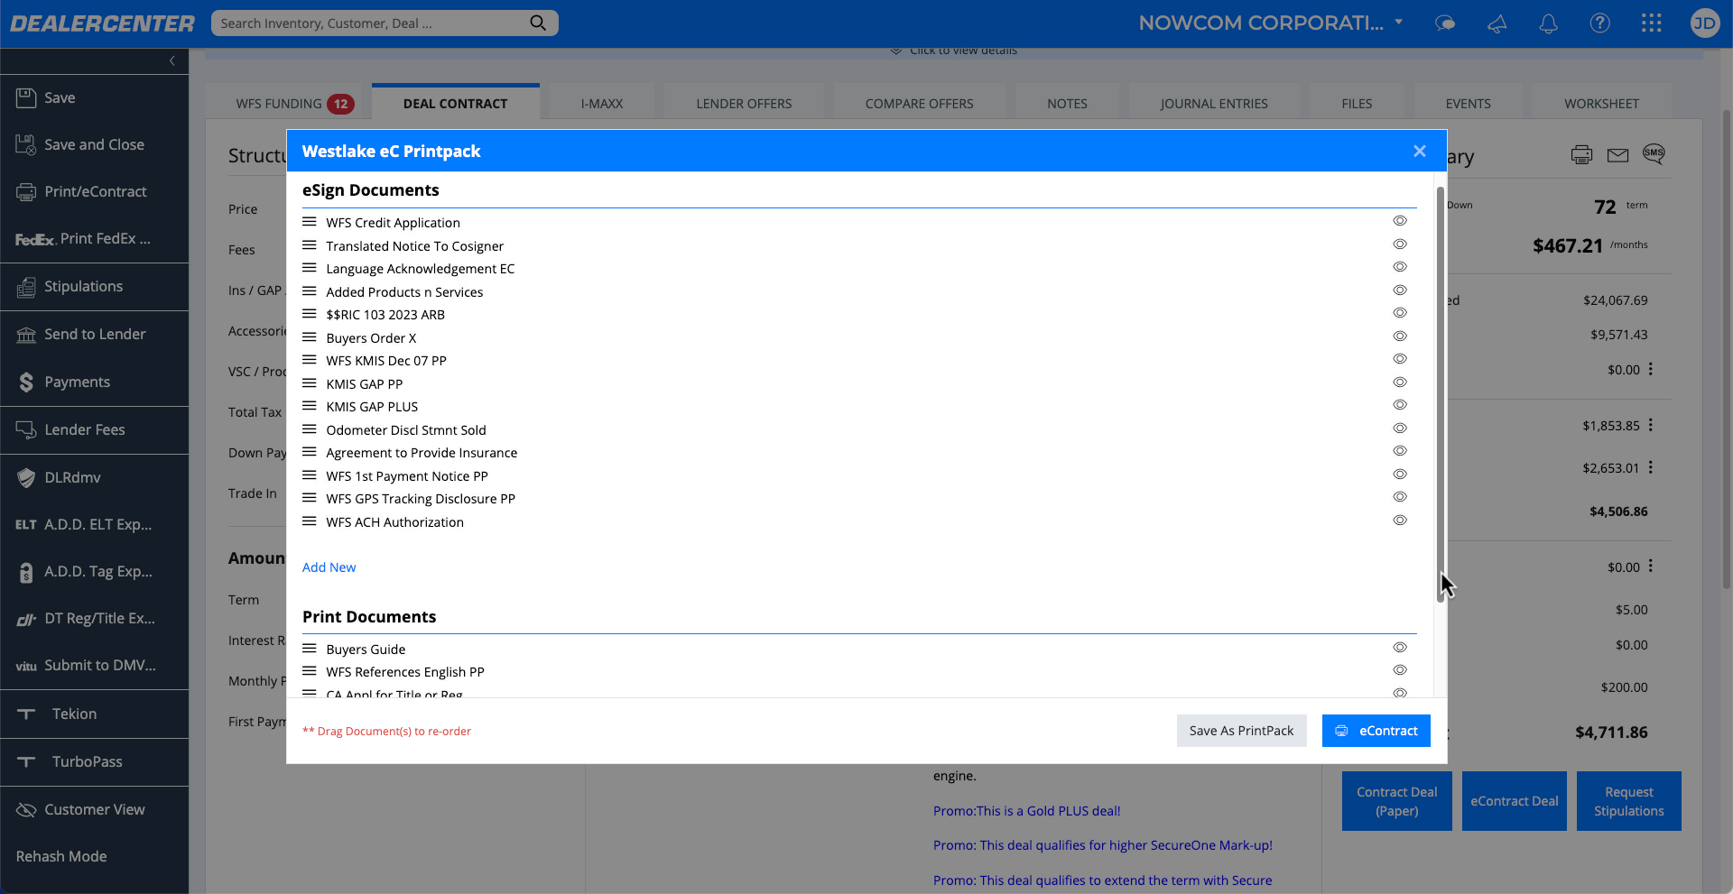Preview Buyers Guide print document
The width and height of the screenshot is (1733, 894).
1399,648
